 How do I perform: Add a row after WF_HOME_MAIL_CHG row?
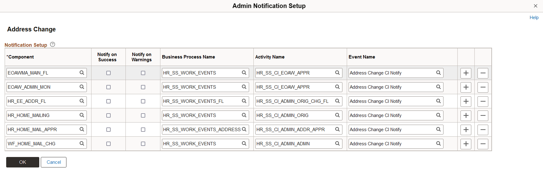(x=466, y=144)
